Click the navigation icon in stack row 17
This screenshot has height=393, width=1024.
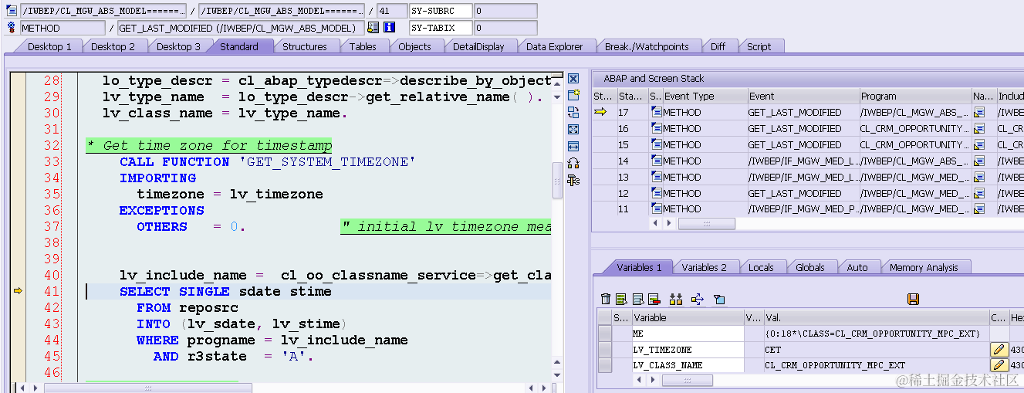pyautogui.click(x=979, y=113)
